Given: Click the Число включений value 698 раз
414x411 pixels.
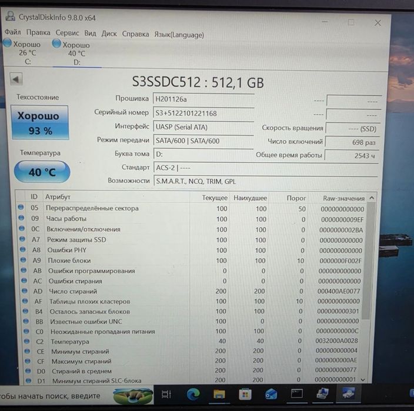Looking at the screenshot, I should 352,142.
